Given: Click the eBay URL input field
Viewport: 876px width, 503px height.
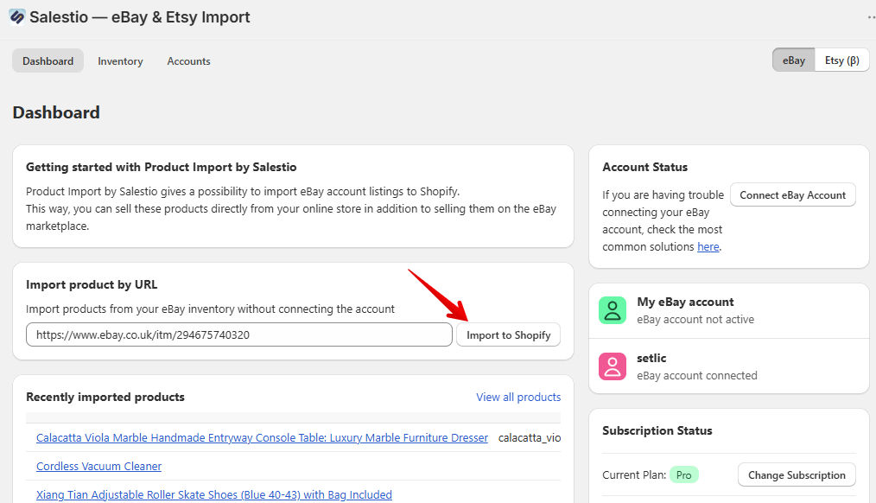Looking at the screenshot, I should (x=239, y=334).
